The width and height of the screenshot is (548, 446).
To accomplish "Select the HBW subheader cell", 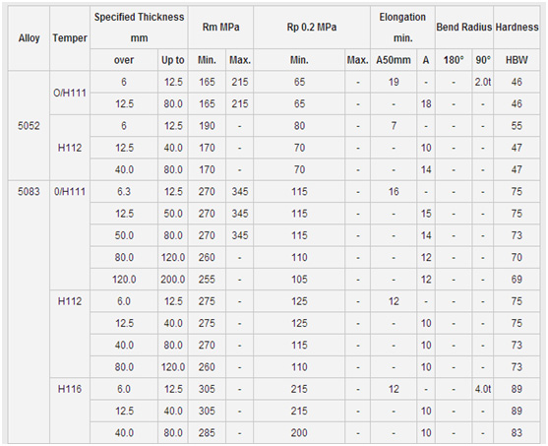I will (517, 60).
